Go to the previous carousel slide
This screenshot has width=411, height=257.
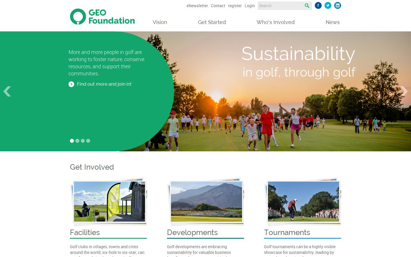pyautogui.click(x=7, y=91)
